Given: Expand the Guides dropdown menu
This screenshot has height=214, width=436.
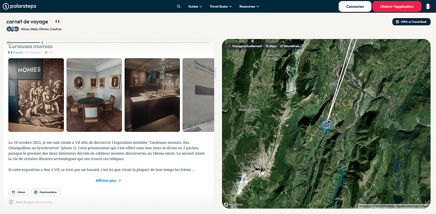Looking at the screenshot, I should [195, 7].
